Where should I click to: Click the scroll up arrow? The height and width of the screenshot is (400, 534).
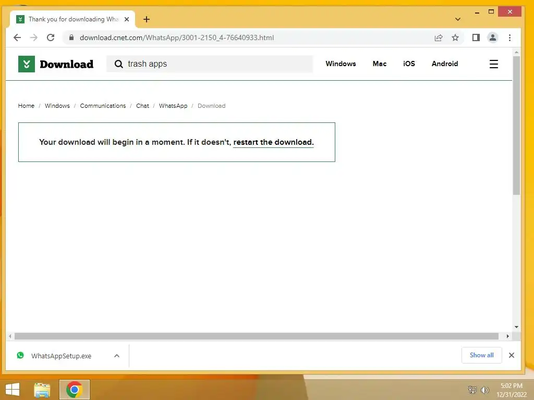tap(516, 53)
